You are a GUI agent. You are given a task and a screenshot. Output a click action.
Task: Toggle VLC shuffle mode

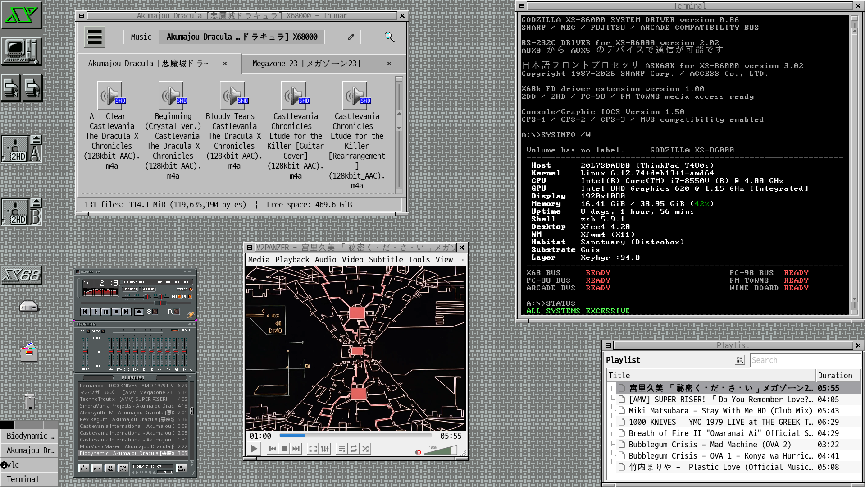(365, 449)
